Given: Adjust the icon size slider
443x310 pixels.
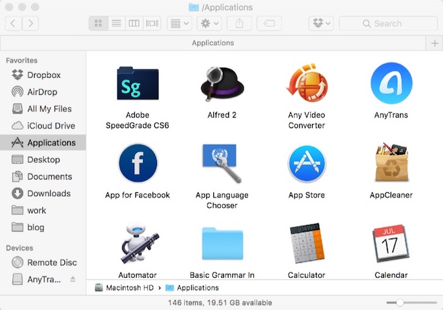Looking at the screenshot, I should pyautogui.click(x=399, y=302).
